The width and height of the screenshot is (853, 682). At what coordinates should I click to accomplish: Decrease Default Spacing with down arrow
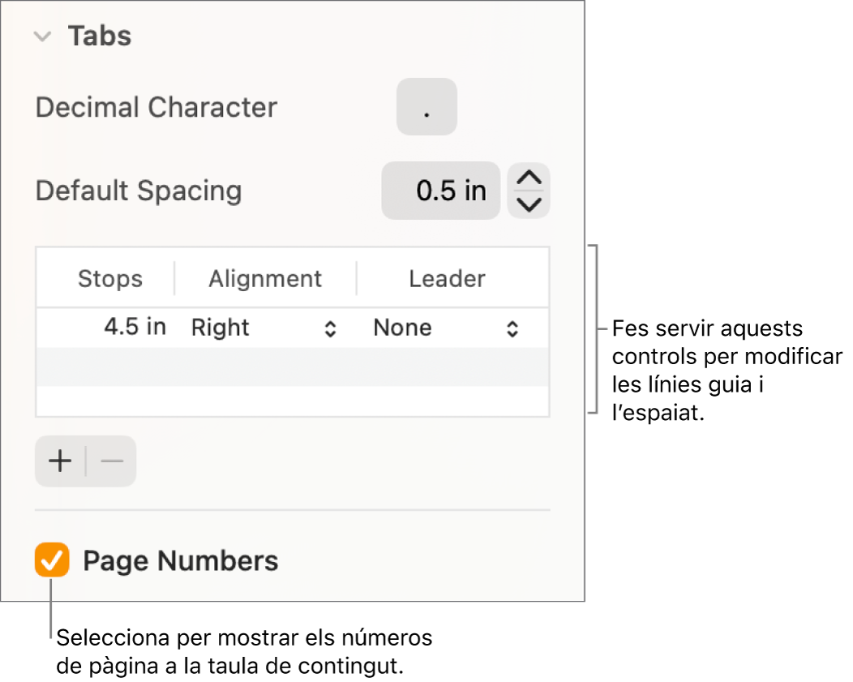[x=529, y=204]
